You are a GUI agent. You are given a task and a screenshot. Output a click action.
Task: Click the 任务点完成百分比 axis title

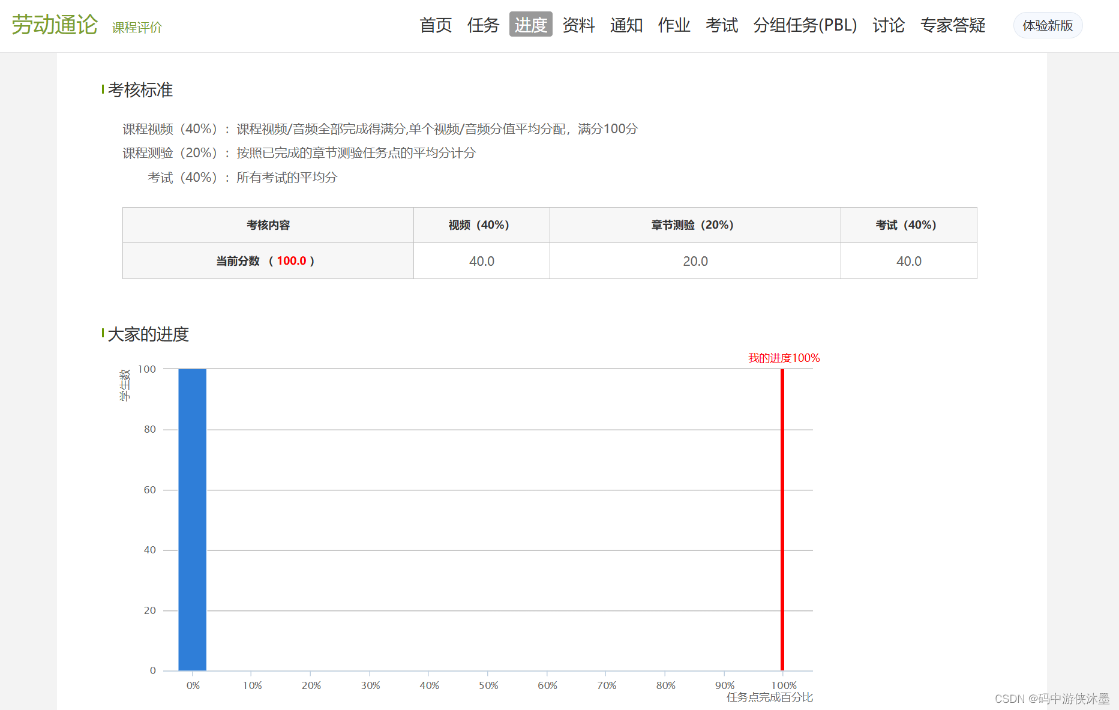770,697
